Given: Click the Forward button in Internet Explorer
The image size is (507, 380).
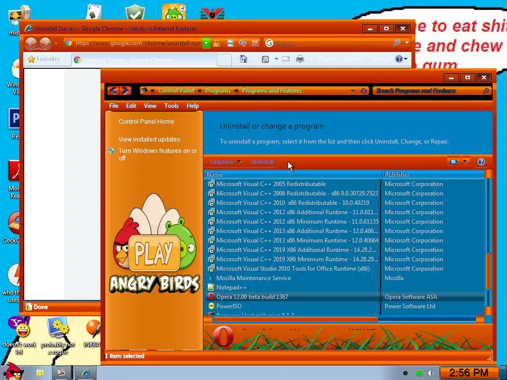Looking at the screenshot, I should point(45,43).
